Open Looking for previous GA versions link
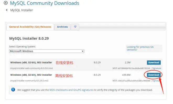 point(140,48)
